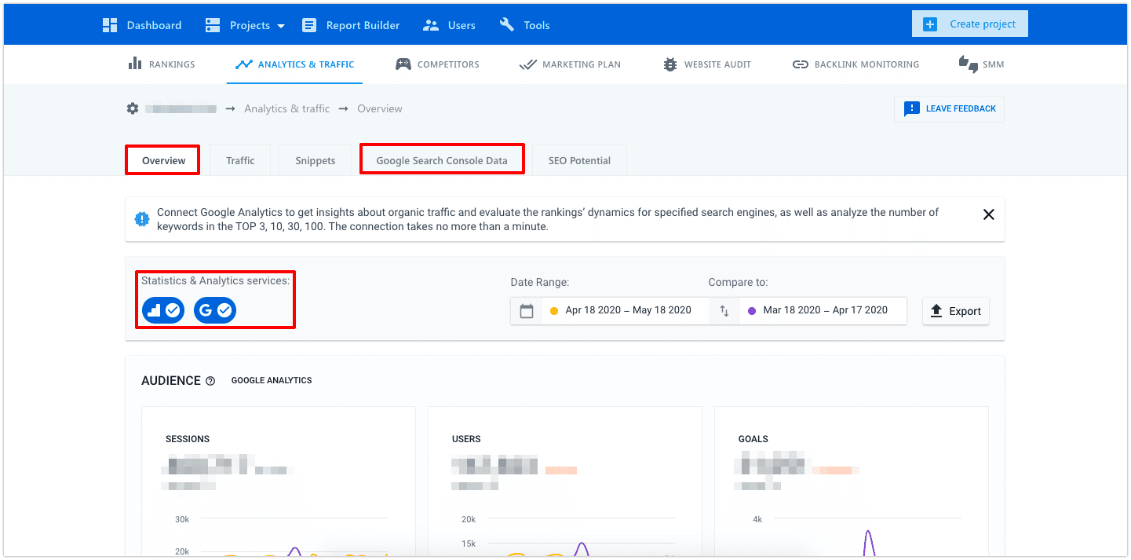Click the purple peak in Sessions chart
This screenshot has height=560, width=1131.
[x=295, y=550]
